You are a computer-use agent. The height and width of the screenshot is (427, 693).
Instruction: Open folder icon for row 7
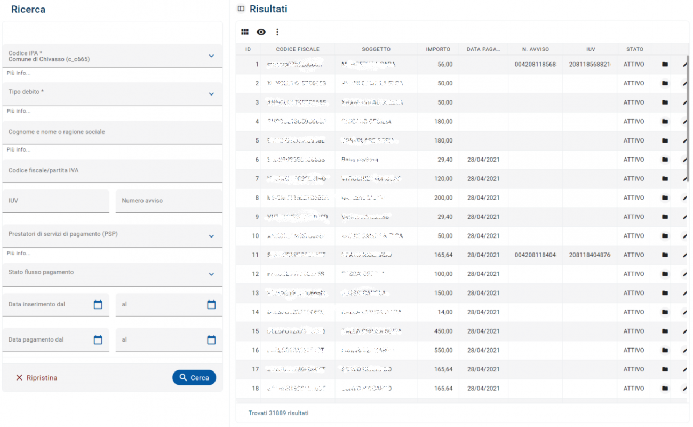point(665,179)
